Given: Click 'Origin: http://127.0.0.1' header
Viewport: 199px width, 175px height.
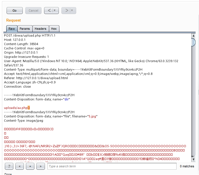Looking at the screenshot, I should (21, 52).
